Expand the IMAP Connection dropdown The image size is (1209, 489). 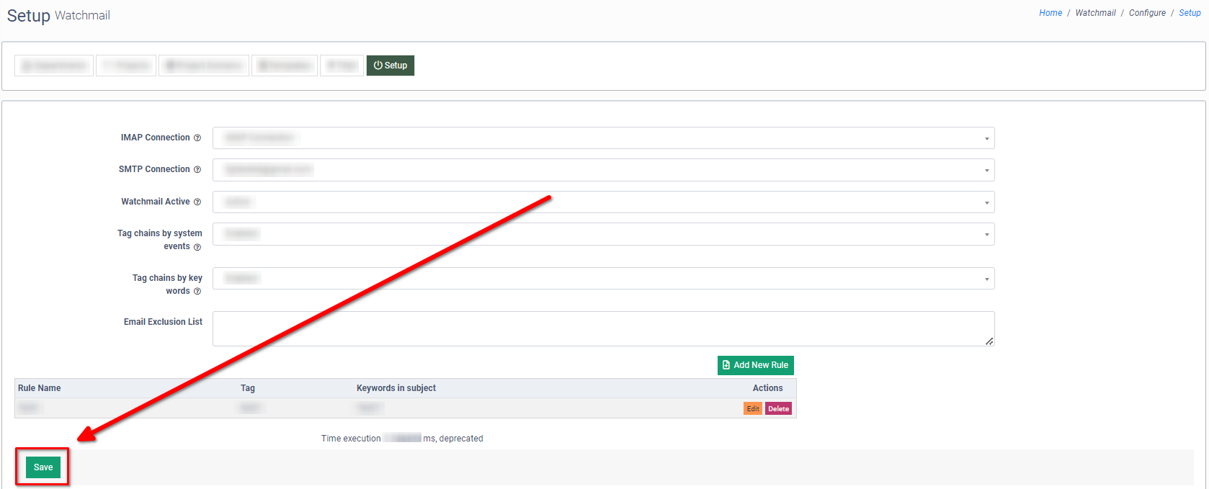[x=603, y=138]
